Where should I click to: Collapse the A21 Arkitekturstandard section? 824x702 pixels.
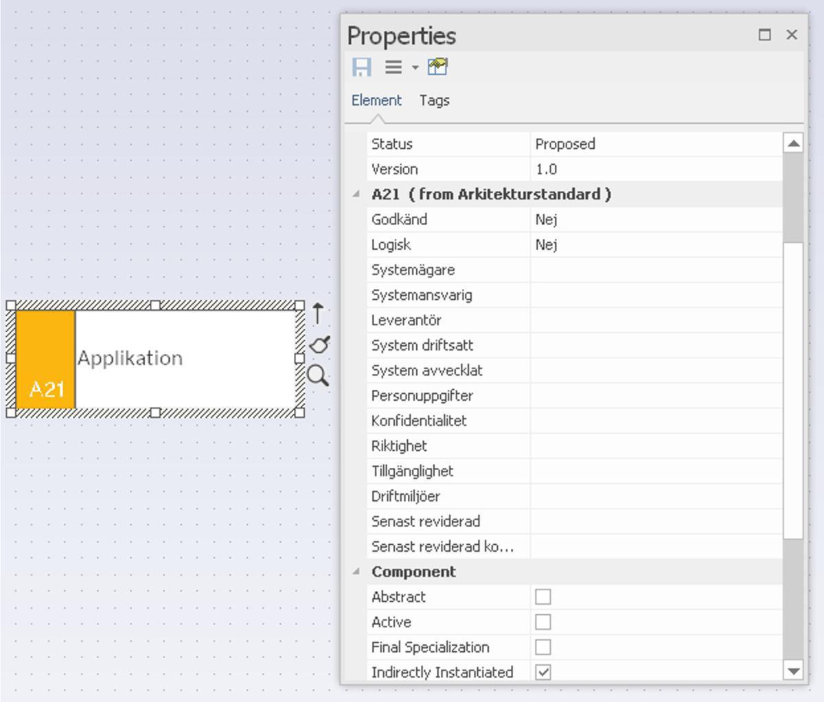click(x=356, y=194)
